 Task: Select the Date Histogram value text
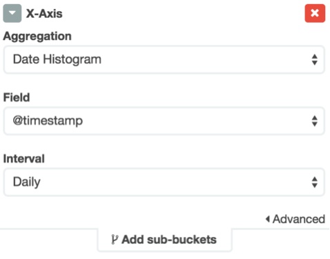(x=57, y=59)
